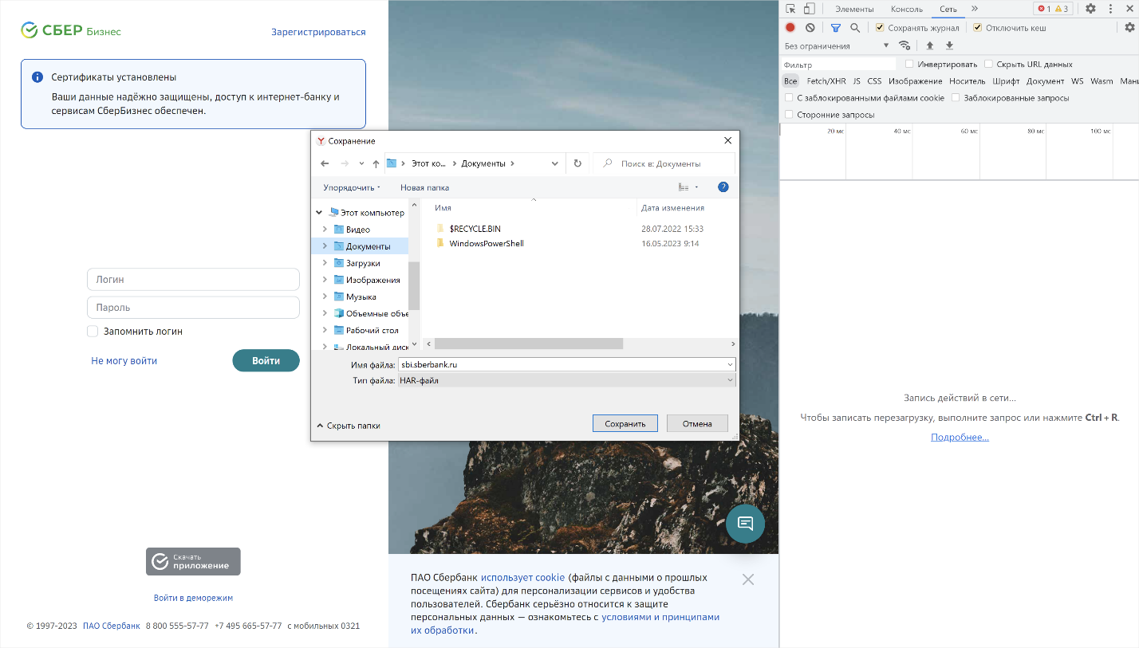Expand the Видео tree node
Viewport: 1139px width, 648px height.
pyautogui.click(x=325, y=230)
